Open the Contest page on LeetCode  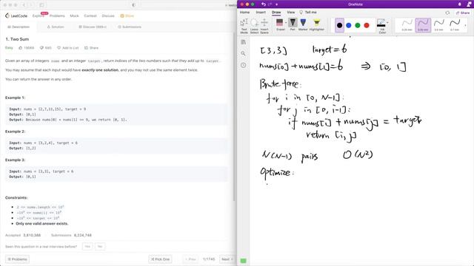[x=90, y=16]
